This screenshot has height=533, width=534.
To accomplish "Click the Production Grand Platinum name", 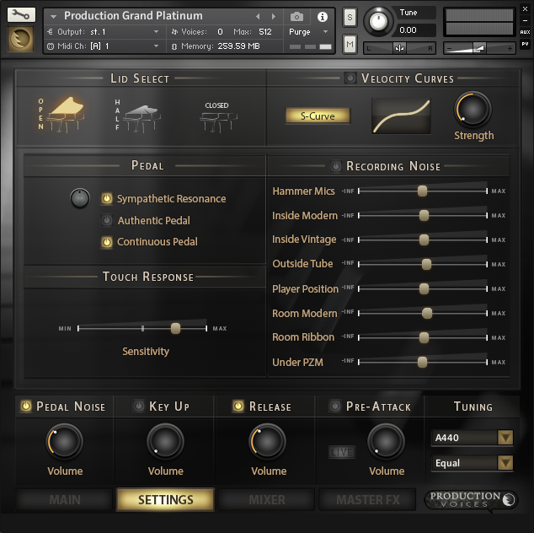I will tap(133, 16).
